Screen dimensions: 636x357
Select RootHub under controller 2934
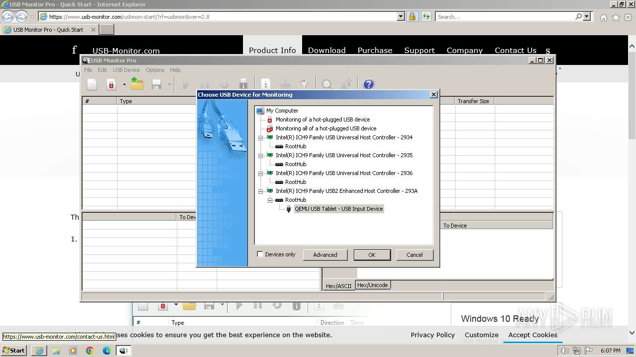(x=296, y=146)
